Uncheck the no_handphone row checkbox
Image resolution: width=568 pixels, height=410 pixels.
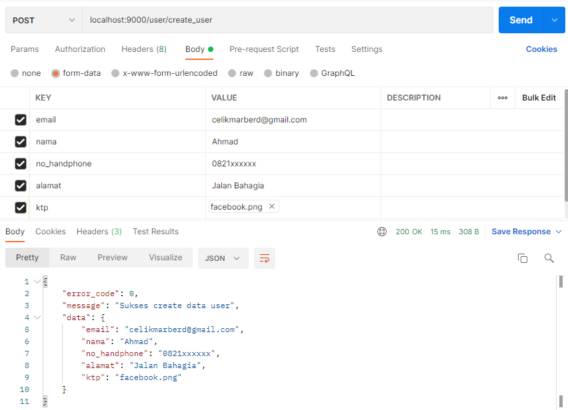pyautogui.click(x=21, y=164)
